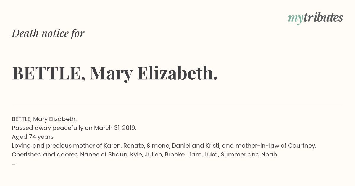355x186 pixels.
Task: Click the line starting 'Loving and precious mother'
Action: [164, 146]
